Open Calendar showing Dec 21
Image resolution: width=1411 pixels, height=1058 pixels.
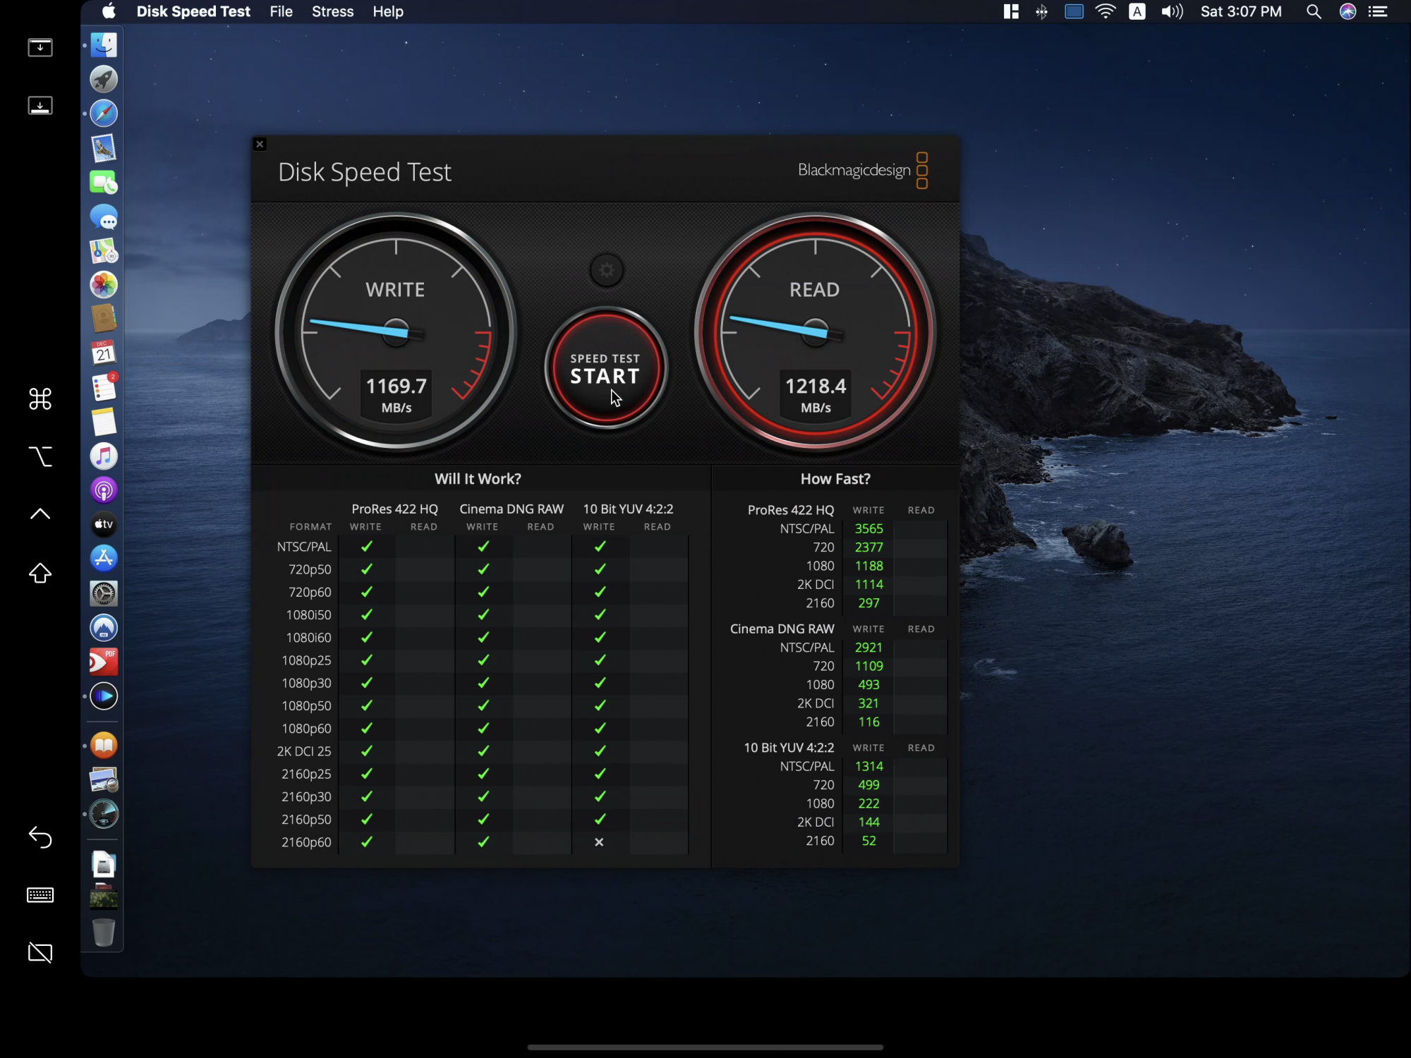coord(104,353)
